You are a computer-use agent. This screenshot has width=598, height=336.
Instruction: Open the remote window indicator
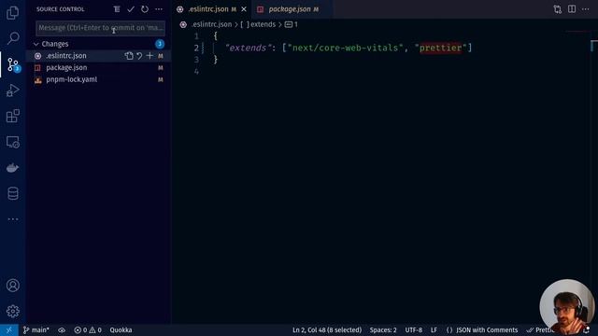point(8,329)
